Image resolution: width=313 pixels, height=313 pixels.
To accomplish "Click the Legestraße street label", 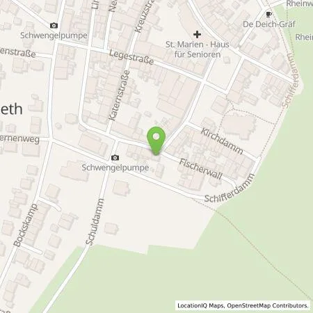I will (x=131, y=57).
